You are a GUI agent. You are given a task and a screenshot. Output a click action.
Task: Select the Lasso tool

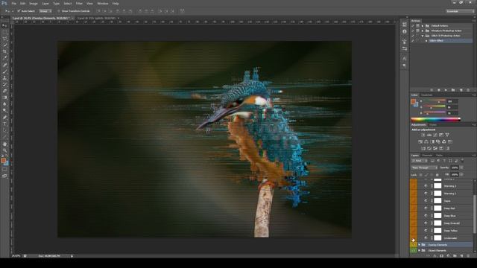pos(4,39)
